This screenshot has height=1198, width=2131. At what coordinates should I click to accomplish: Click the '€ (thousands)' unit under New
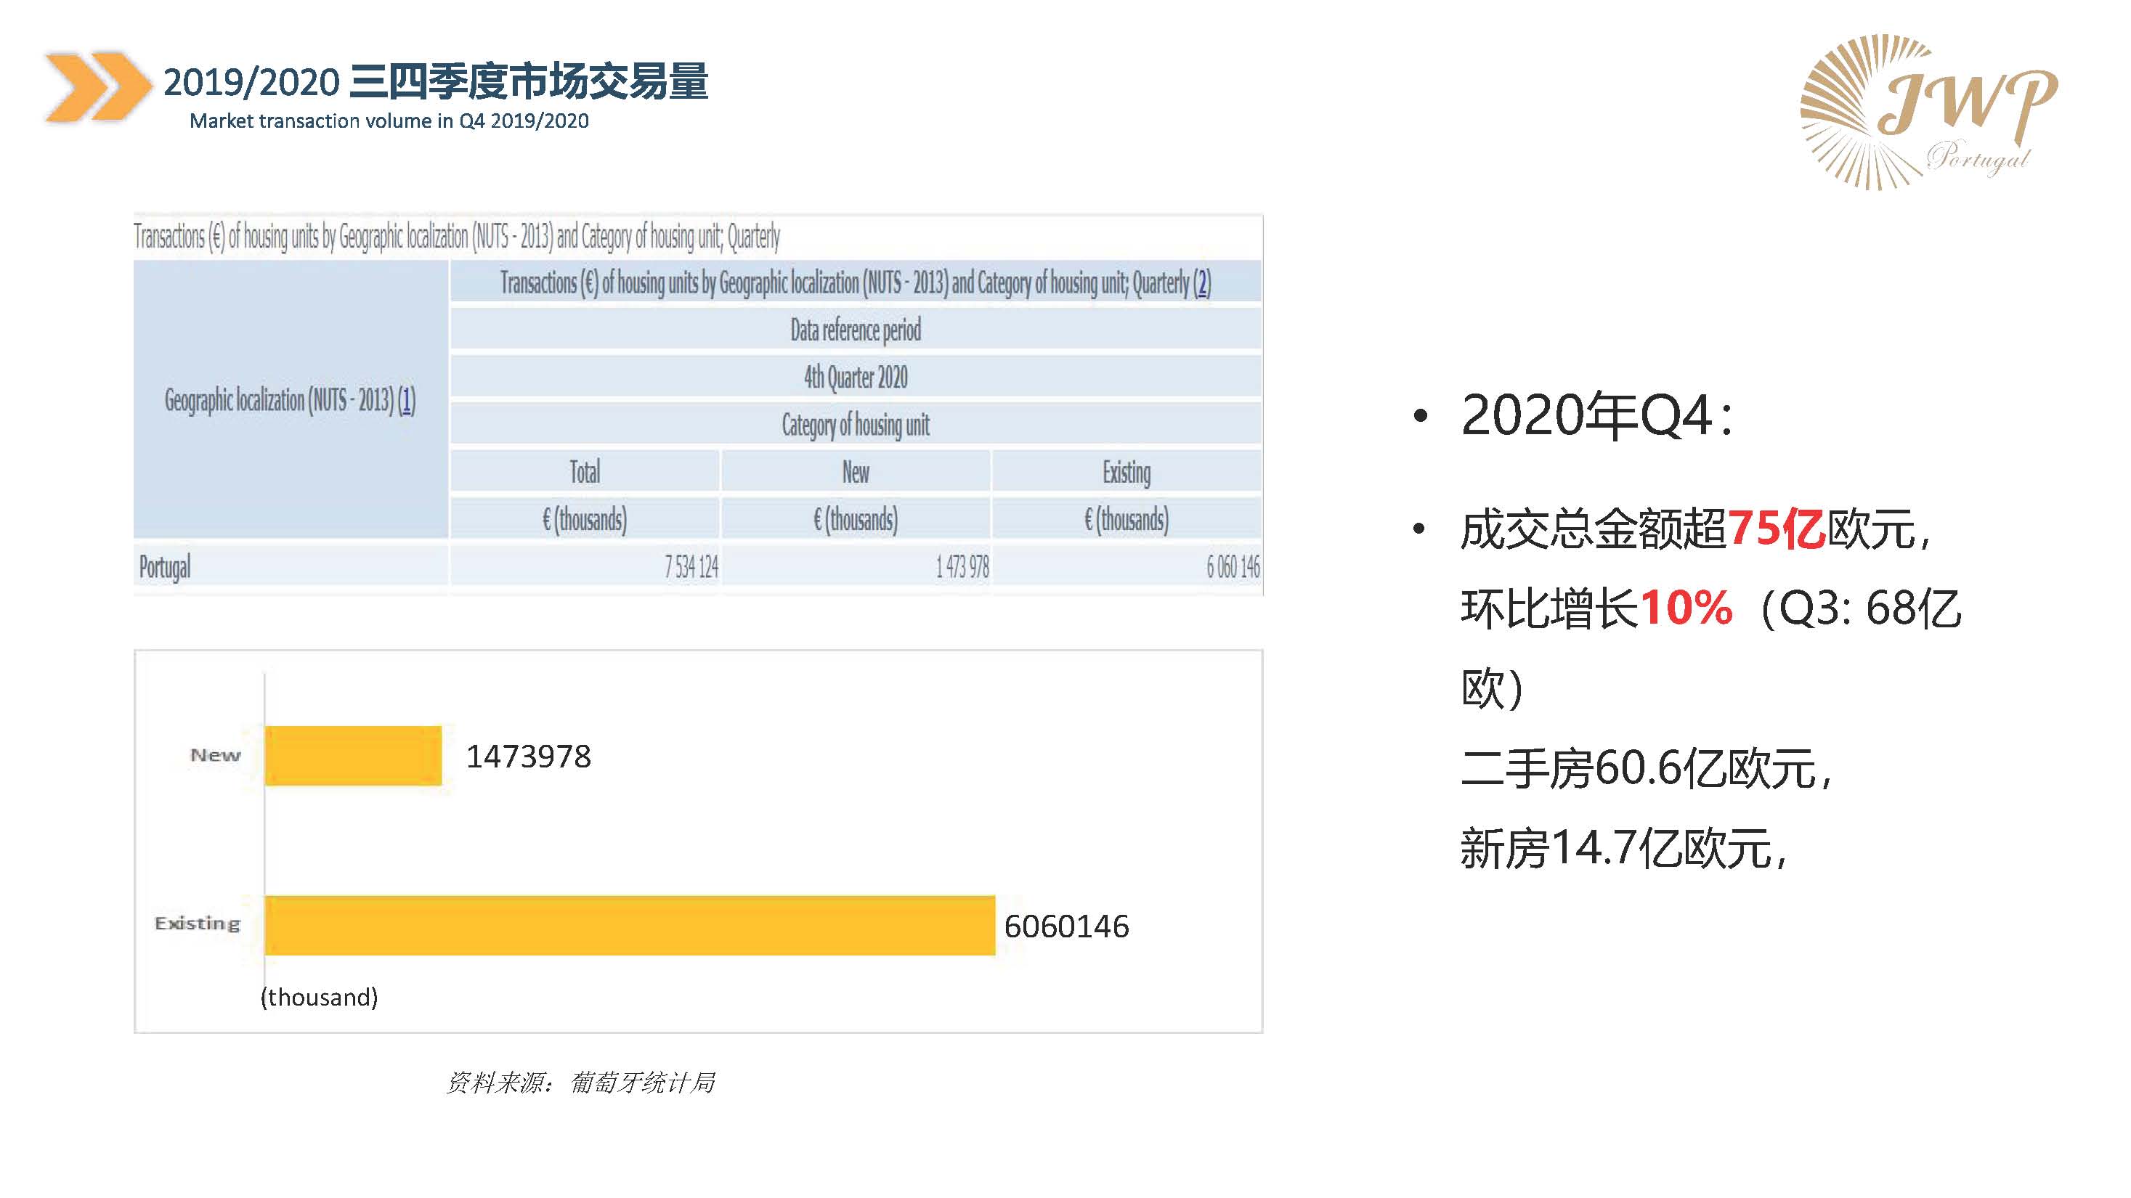click(x=856, y=518)
